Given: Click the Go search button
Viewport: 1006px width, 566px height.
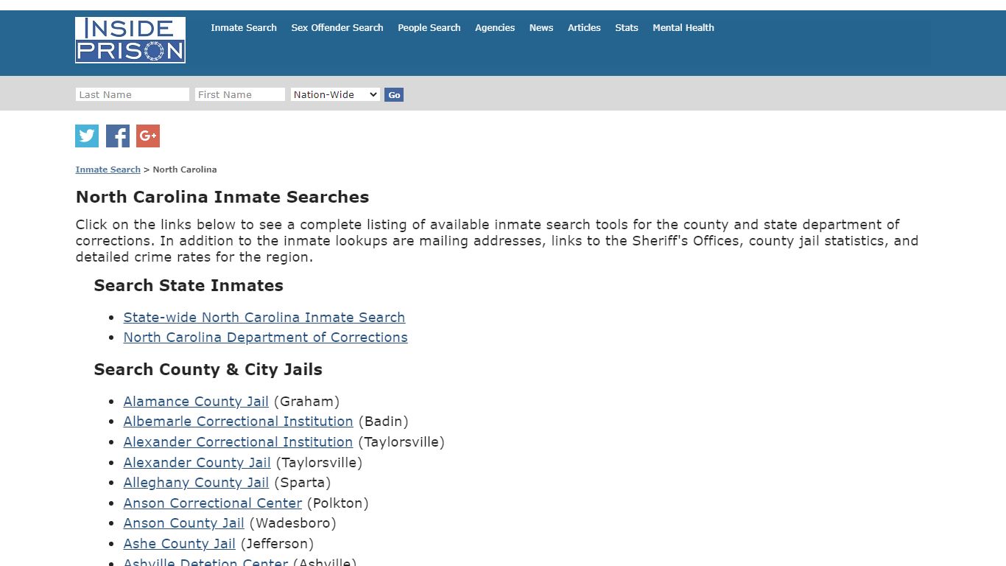Looking at the screenshot, I should pos(394,94).
